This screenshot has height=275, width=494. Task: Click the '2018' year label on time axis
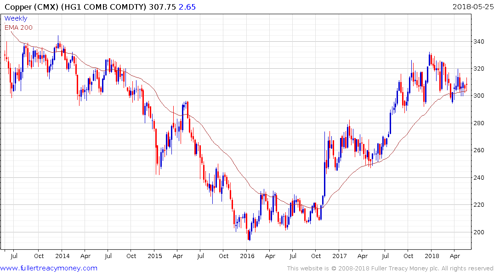[x=432, y=256]
